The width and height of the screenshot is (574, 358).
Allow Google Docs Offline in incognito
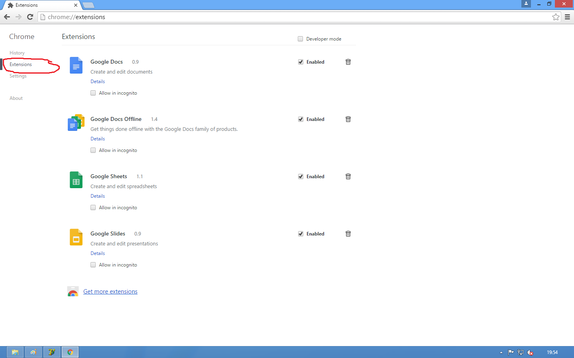[93, 150]
